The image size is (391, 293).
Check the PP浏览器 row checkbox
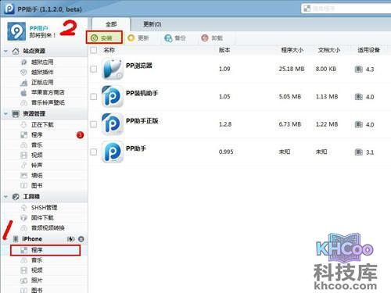pos(94,69)
